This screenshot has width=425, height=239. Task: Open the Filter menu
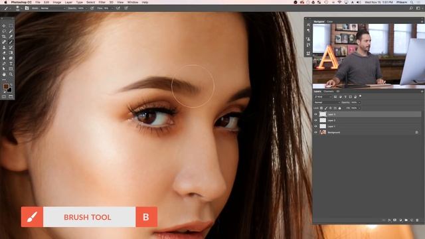102,2
